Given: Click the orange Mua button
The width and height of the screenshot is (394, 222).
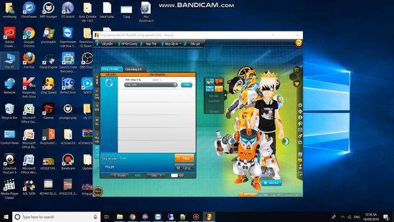Looking at the screenshot, I should (184, 158).
